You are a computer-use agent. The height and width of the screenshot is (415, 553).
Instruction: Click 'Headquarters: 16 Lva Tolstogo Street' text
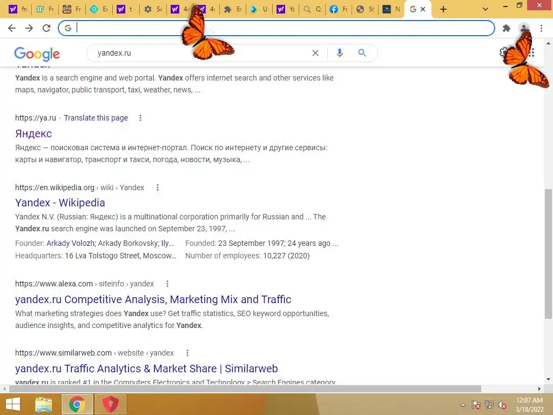click(x=96, y=256)
